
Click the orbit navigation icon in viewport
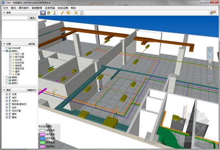point(210,51)
